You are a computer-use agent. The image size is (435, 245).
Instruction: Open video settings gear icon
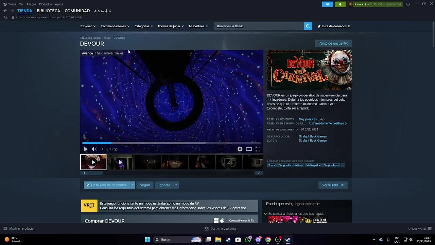click(240, 149)
